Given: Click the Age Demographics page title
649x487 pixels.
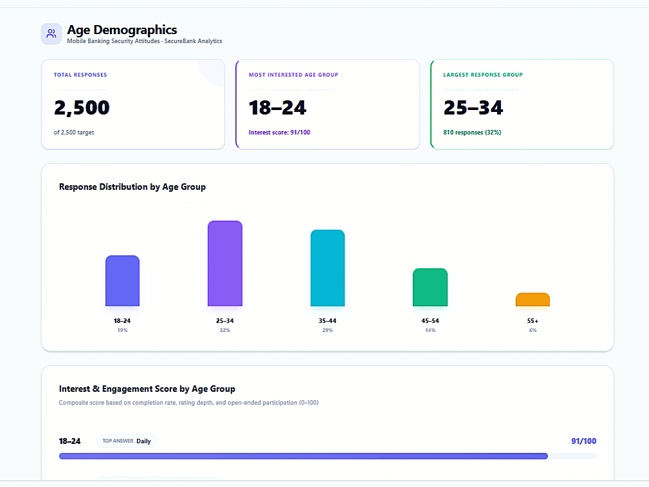Looking at the screenshot, I should point(122,30).
